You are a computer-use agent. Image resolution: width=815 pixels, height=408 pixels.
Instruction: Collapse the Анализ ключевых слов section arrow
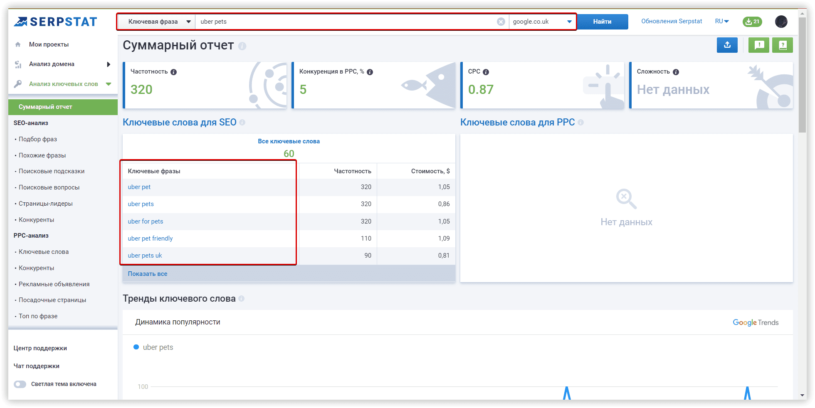(x=109, y=84)
